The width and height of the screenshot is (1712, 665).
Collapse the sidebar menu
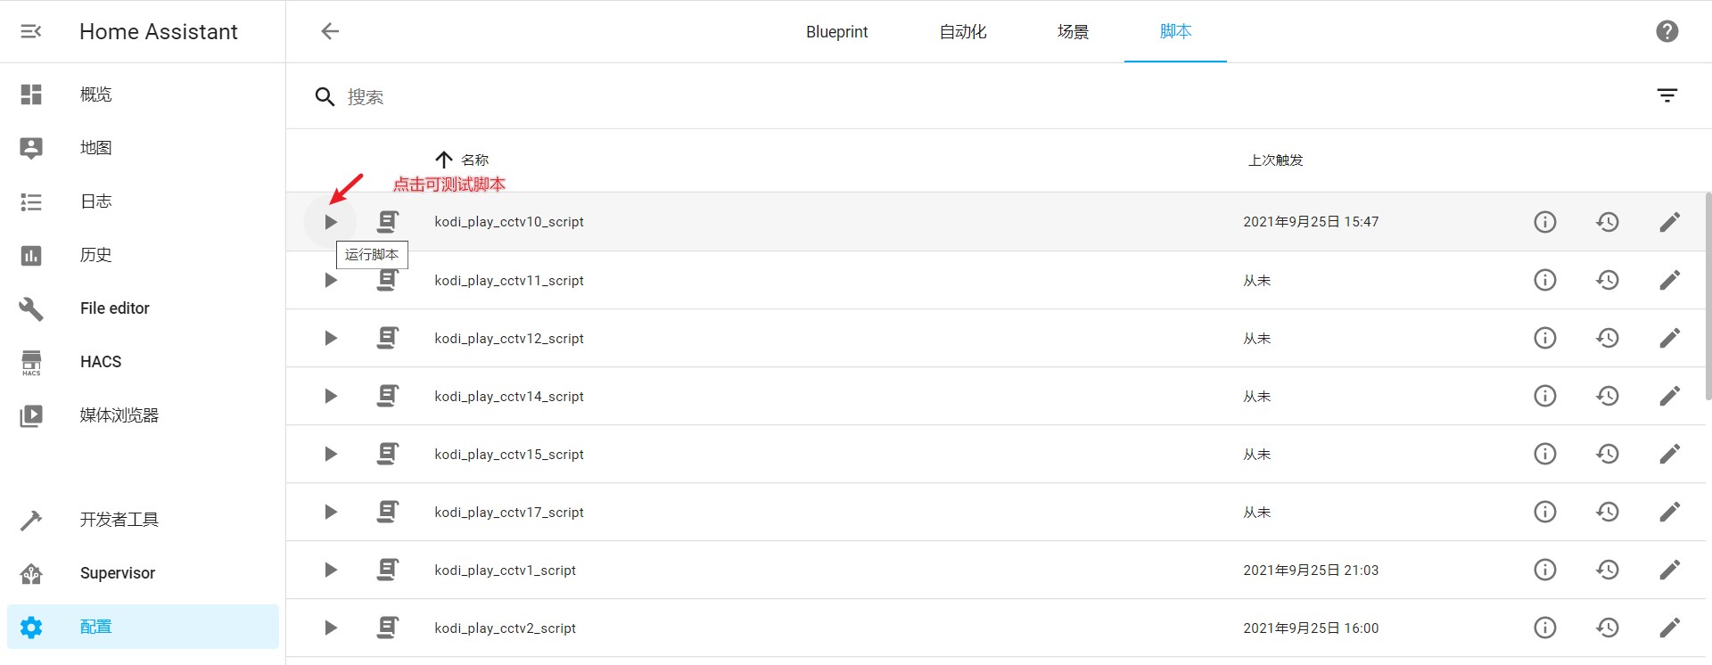(x=31, y=32)
